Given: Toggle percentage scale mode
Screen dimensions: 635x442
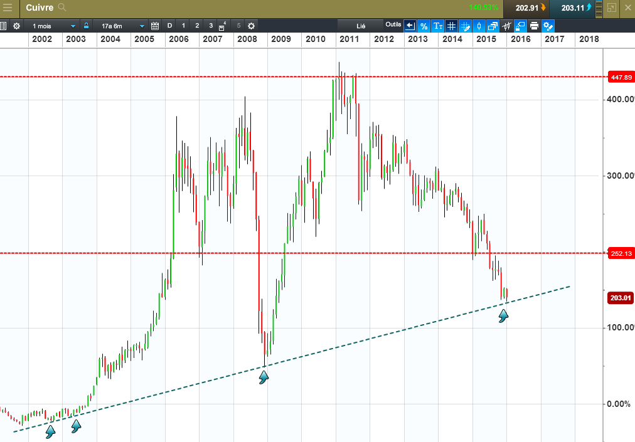Looking at the screenshot, I should [x=424, y=26].
